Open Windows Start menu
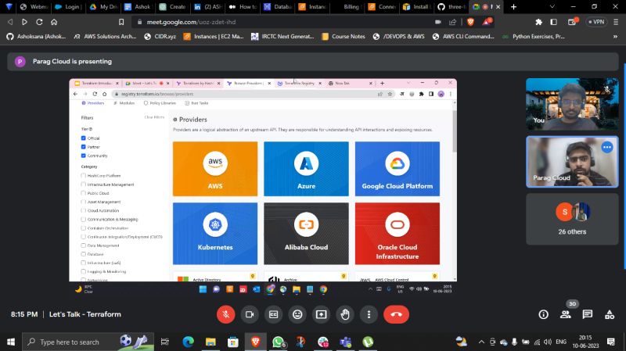 pos(11,342)
